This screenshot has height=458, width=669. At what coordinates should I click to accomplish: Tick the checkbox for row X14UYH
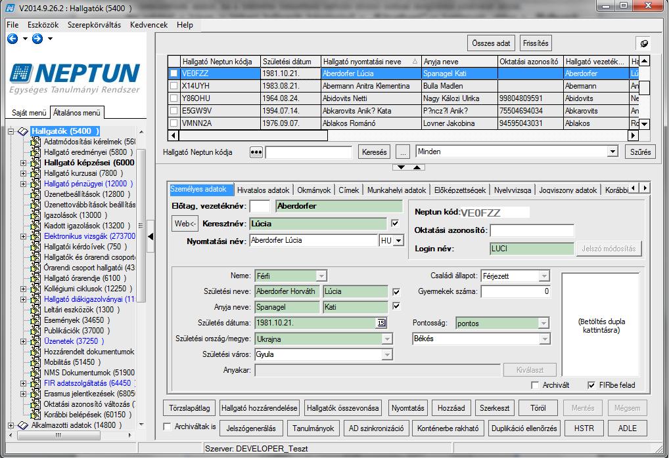(x=173, y=86)
